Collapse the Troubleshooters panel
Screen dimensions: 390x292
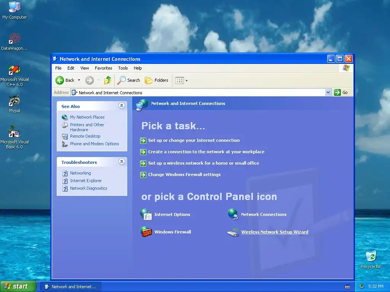(121, 162)
